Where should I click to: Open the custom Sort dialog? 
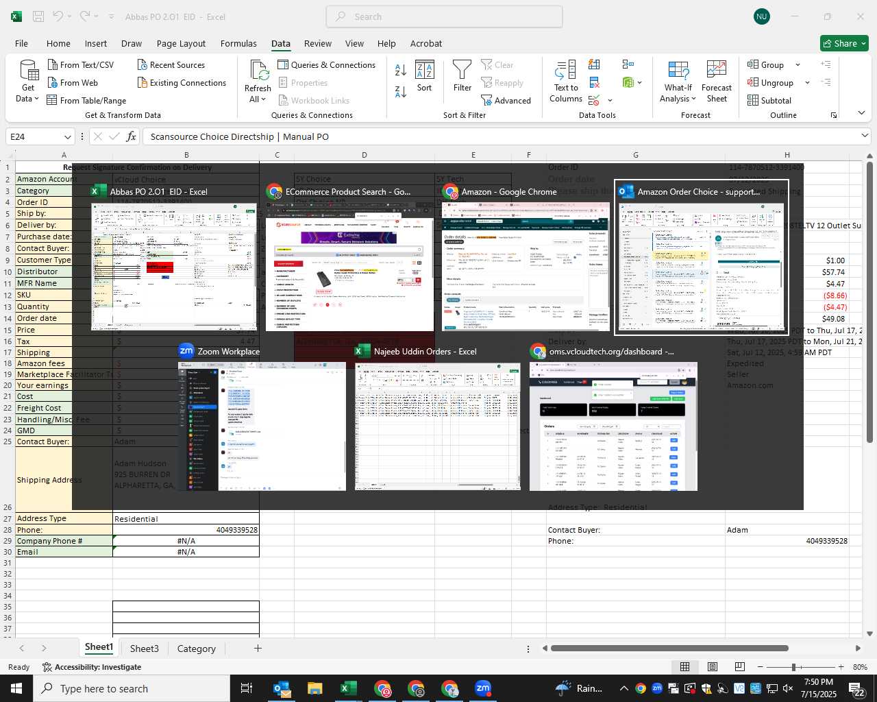tap(425, 76)
